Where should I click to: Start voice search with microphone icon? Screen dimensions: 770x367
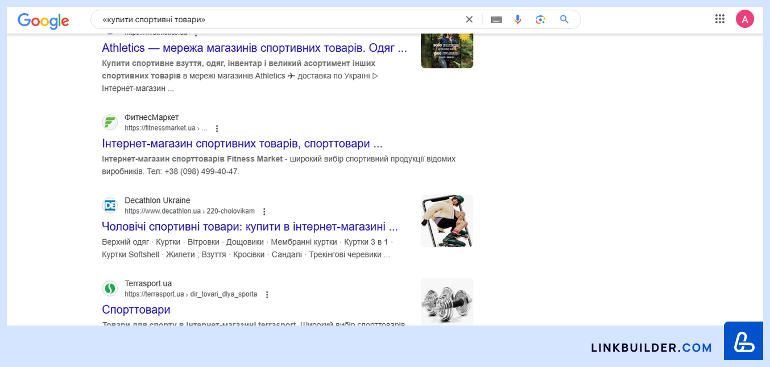coord(518,19)
